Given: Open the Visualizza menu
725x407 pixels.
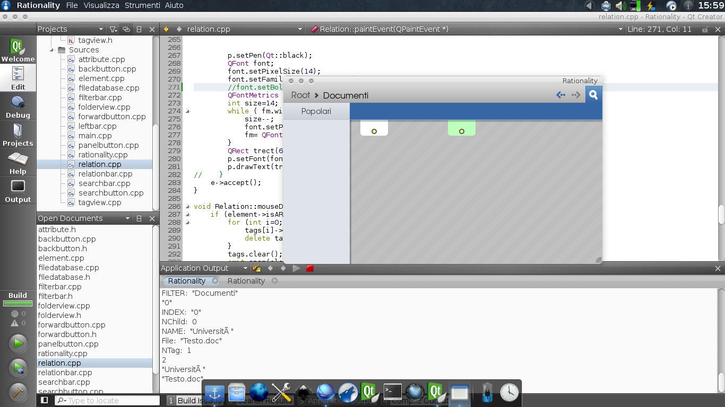Looking at the screenshot, I should (102, 5).
